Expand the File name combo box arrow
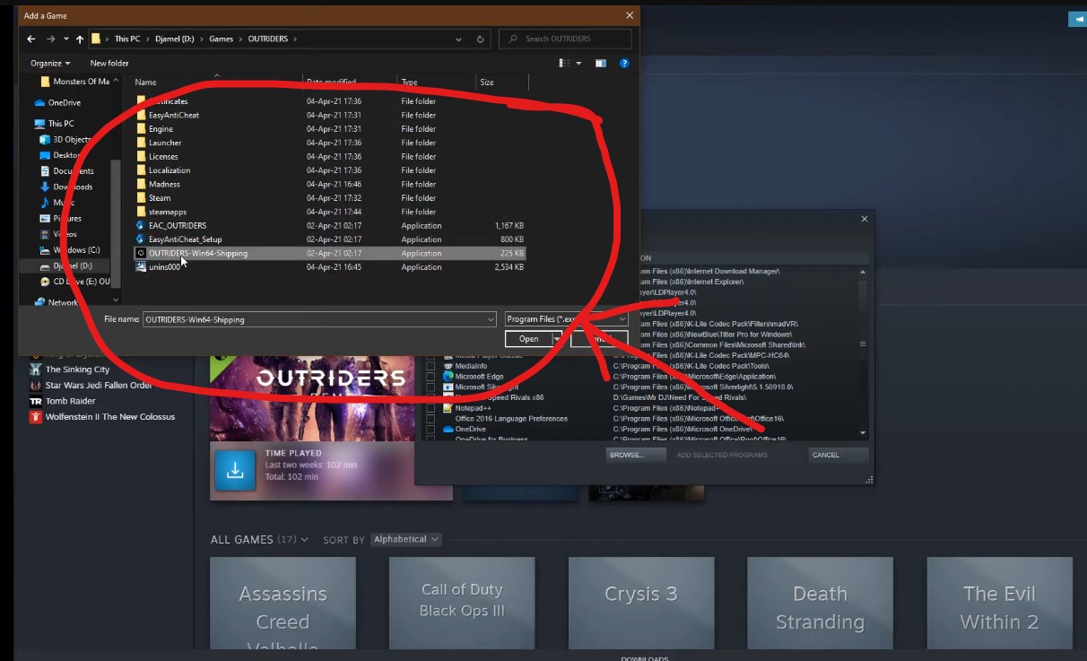Screen dimensions: 1087x661 click(x=490, y=319)
